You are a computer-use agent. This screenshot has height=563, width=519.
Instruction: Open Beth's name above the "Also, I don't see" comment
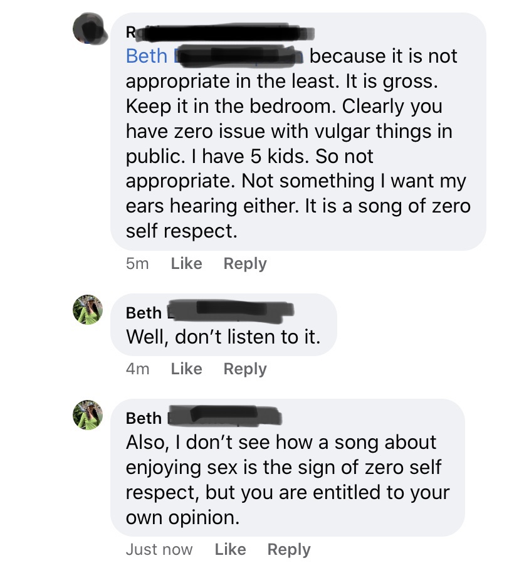click(144, 418)
